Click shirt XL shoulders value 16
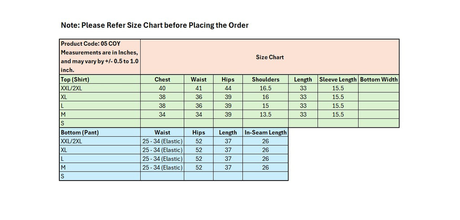Screen dimensions: 460x220 pos(265,97)
